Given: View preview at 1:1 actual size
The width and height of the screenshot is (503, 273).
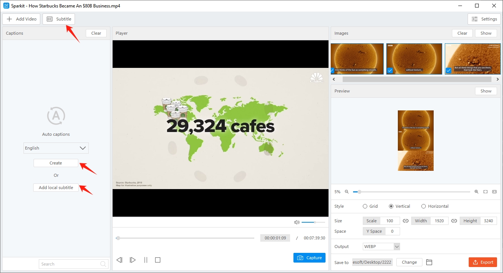Looking at the screenshot, I should 494,191.
